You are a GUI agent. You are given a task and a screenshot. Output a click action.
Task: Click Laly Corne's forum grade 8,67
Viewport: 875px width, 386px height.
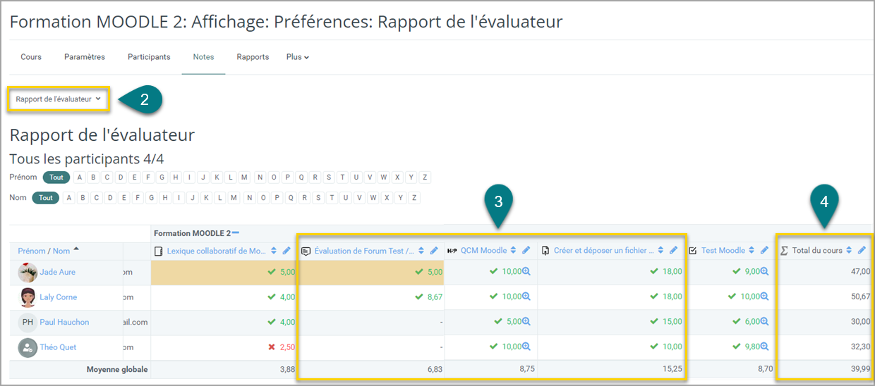click(435, 297)
